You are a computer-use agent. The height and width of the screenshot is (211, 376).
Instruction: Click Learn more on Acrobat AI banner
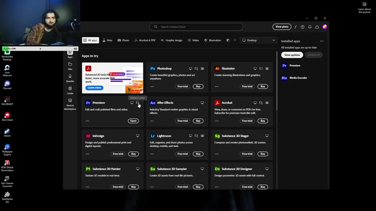94,88
